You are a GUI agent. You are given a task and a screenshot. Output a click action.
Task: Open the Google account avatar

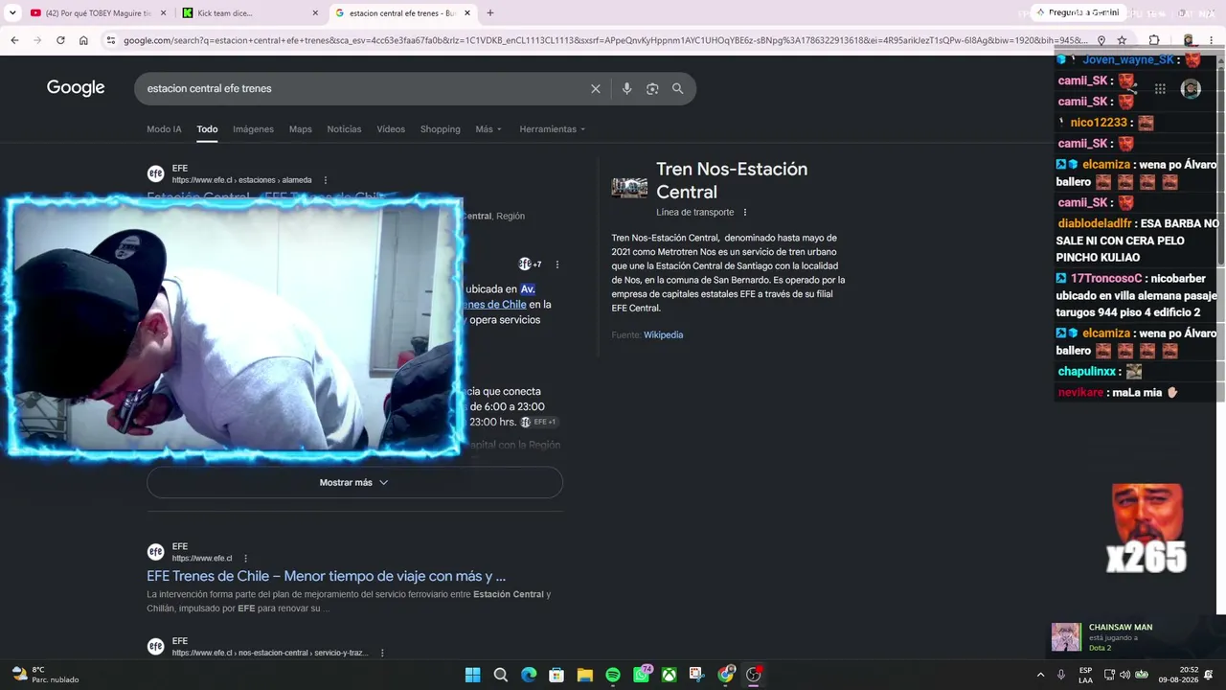click(1191, 89)
